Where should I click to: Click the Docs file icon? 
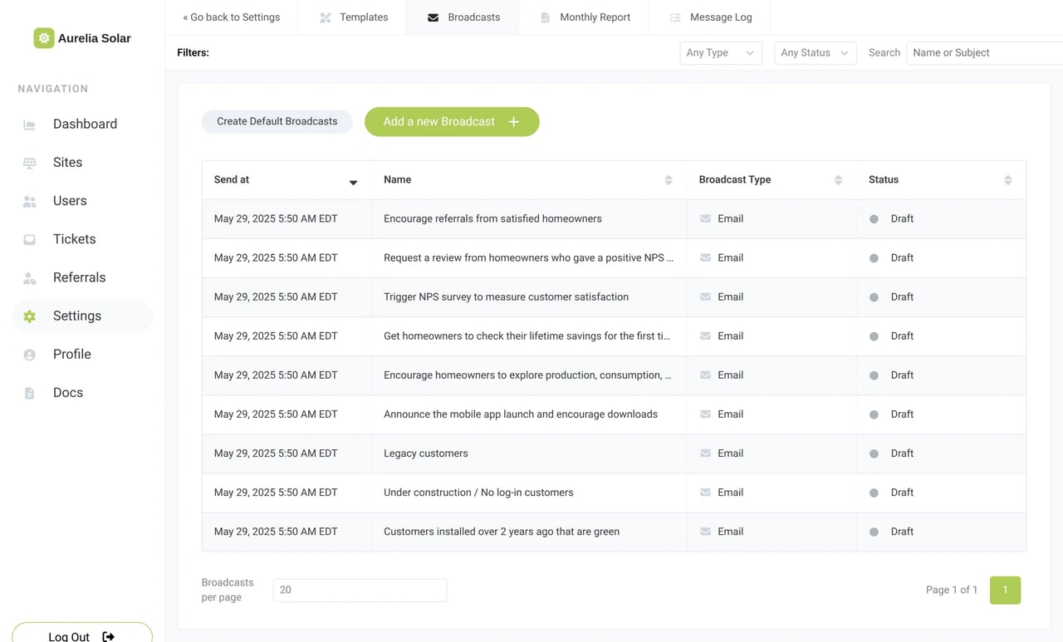point(29,393)
